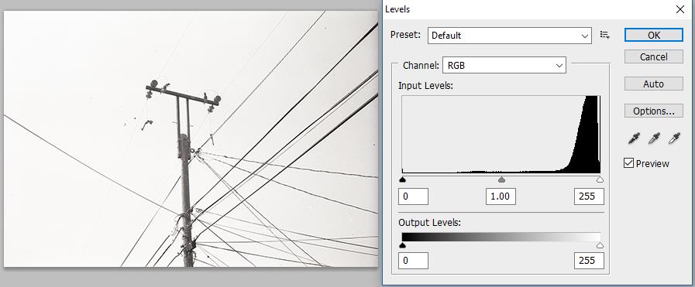Open the Options dialog button
Image resolution: width=695 pixels, height=287 pixels.
654,111
